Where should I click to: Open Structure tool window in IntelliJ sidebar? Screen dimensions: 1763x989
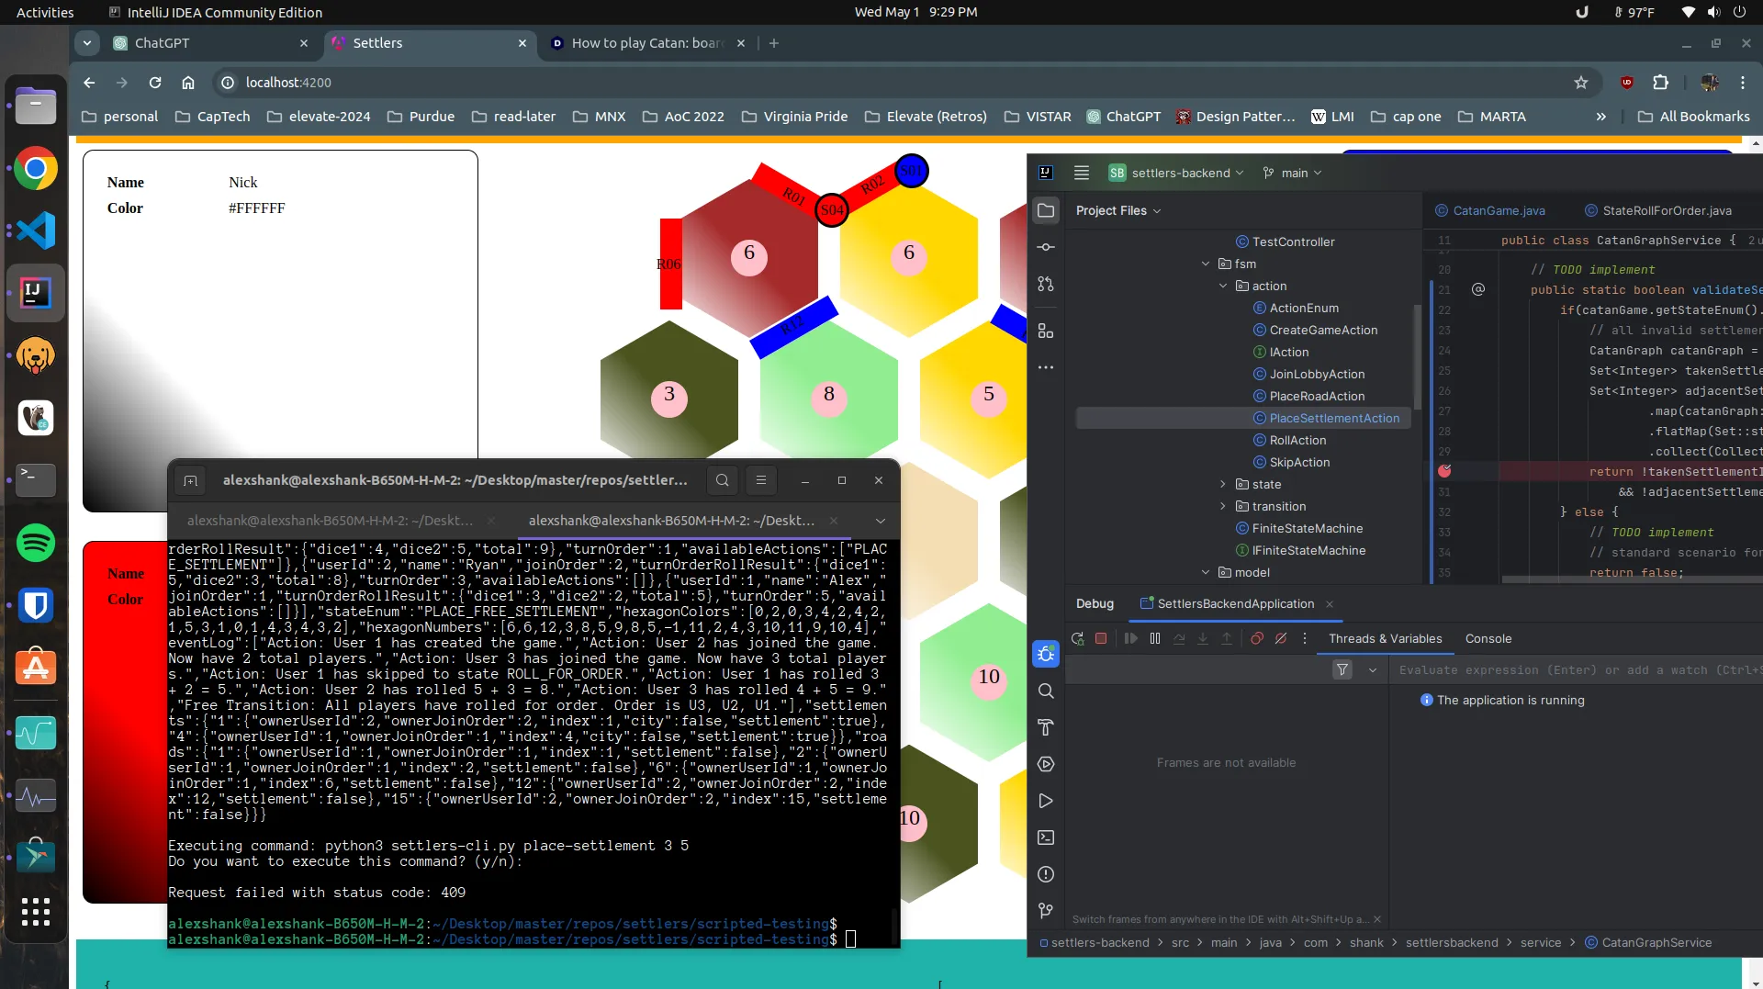(1046, 331)
